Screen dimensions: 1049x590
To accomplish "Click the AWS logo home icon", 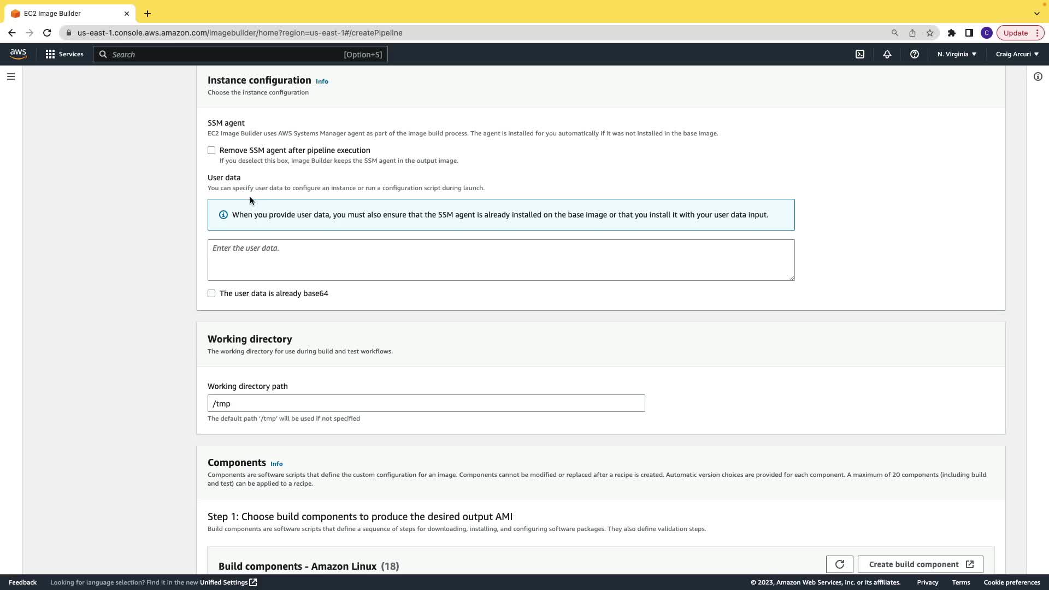I will 18,54.
